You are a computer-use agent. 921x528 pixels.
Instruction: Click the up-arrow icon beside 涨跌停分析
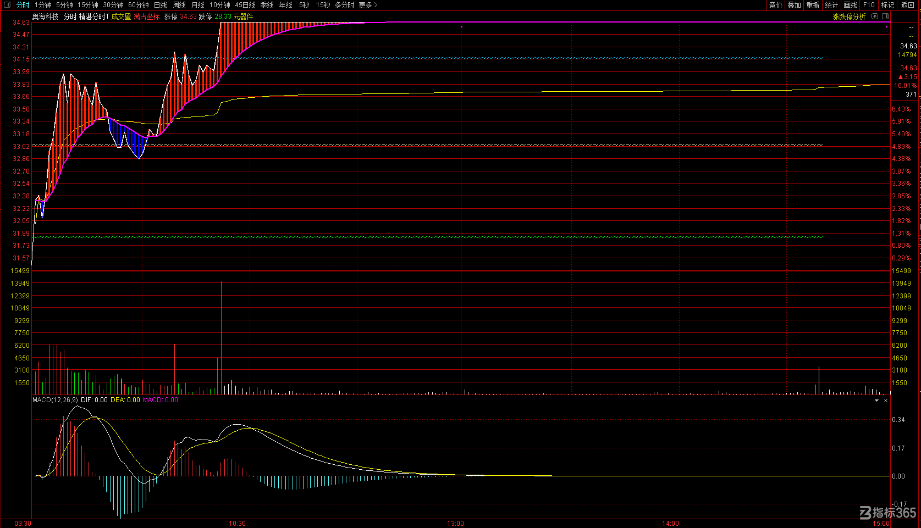(875, 16)
